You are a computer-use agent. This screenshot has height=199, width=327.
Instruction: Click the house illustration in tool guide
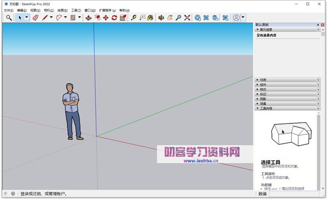pos(291,134)
